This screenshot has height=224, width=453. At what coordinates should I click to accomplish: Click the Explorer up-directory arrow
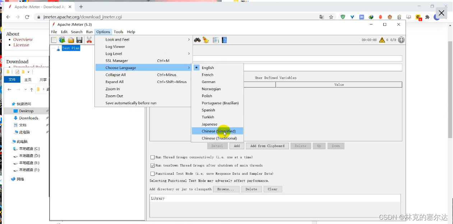tap(32, 90)
